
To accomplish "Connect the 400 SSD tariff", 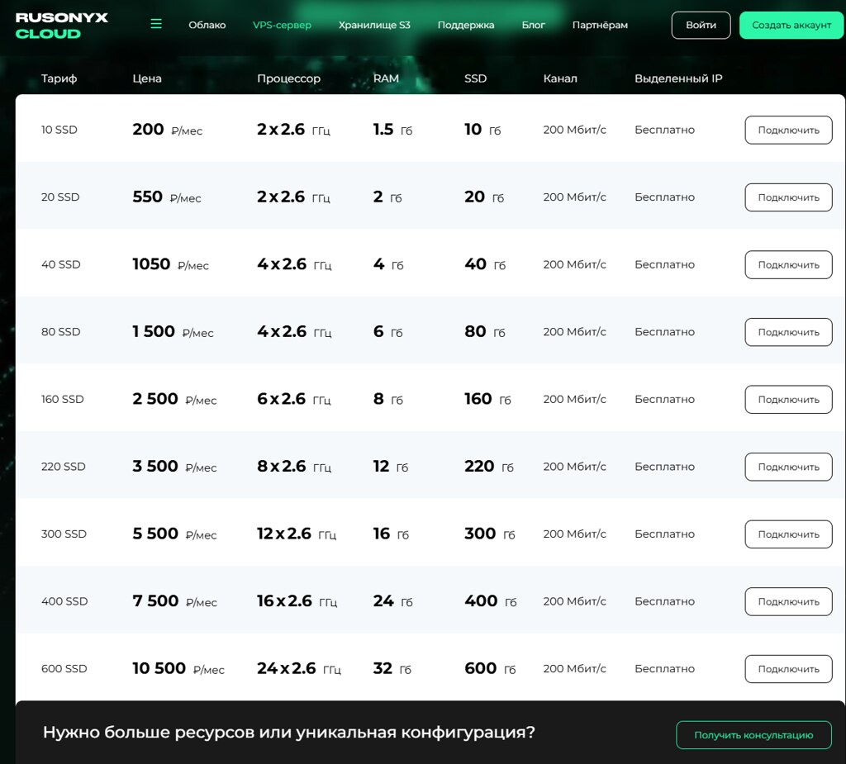I will [788, 601].
